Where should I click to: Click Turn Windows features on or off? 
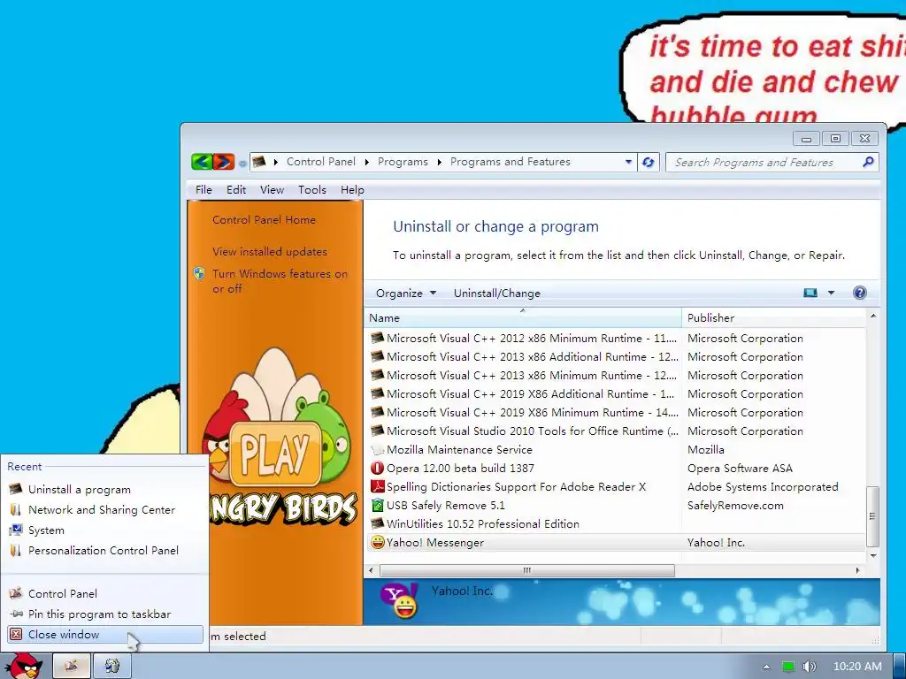click(280, 281)
